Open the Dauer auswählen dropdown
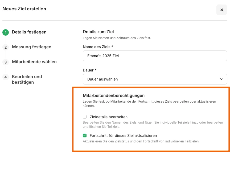This screenshot has height=169, width=234. pos(152,79)
